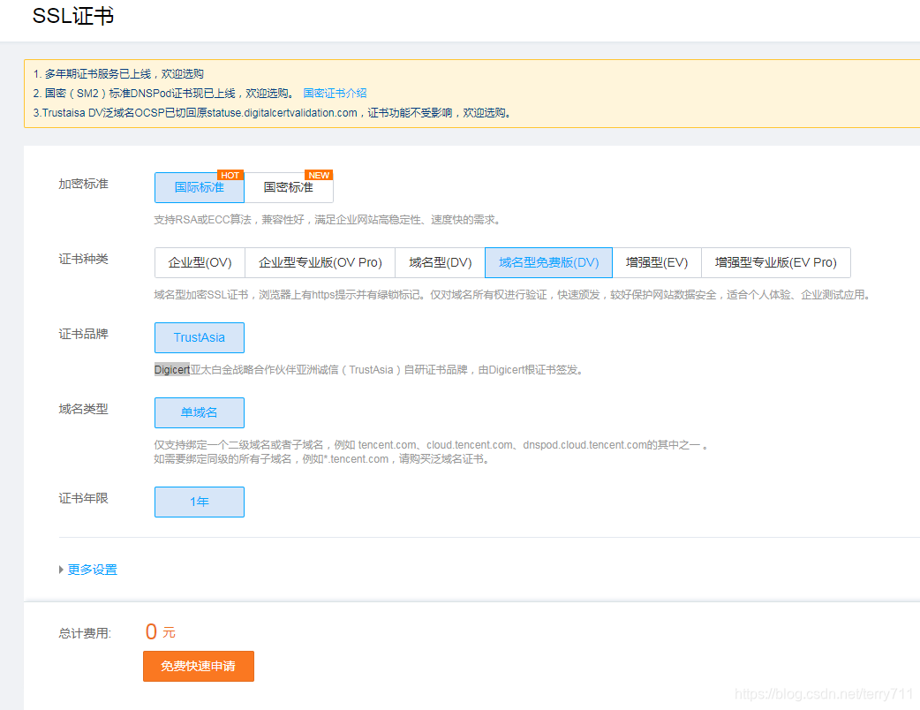Choose 增强型(EV) certificate type
Screen dimensions: 920x710
[656, 262]
